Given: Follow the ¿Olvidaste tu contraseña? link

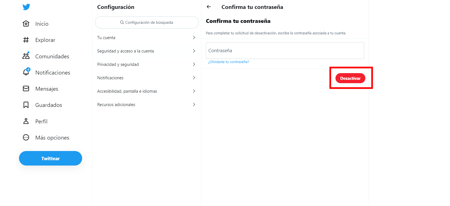Looking at the screenshot, I should click(x=228, y=62).
